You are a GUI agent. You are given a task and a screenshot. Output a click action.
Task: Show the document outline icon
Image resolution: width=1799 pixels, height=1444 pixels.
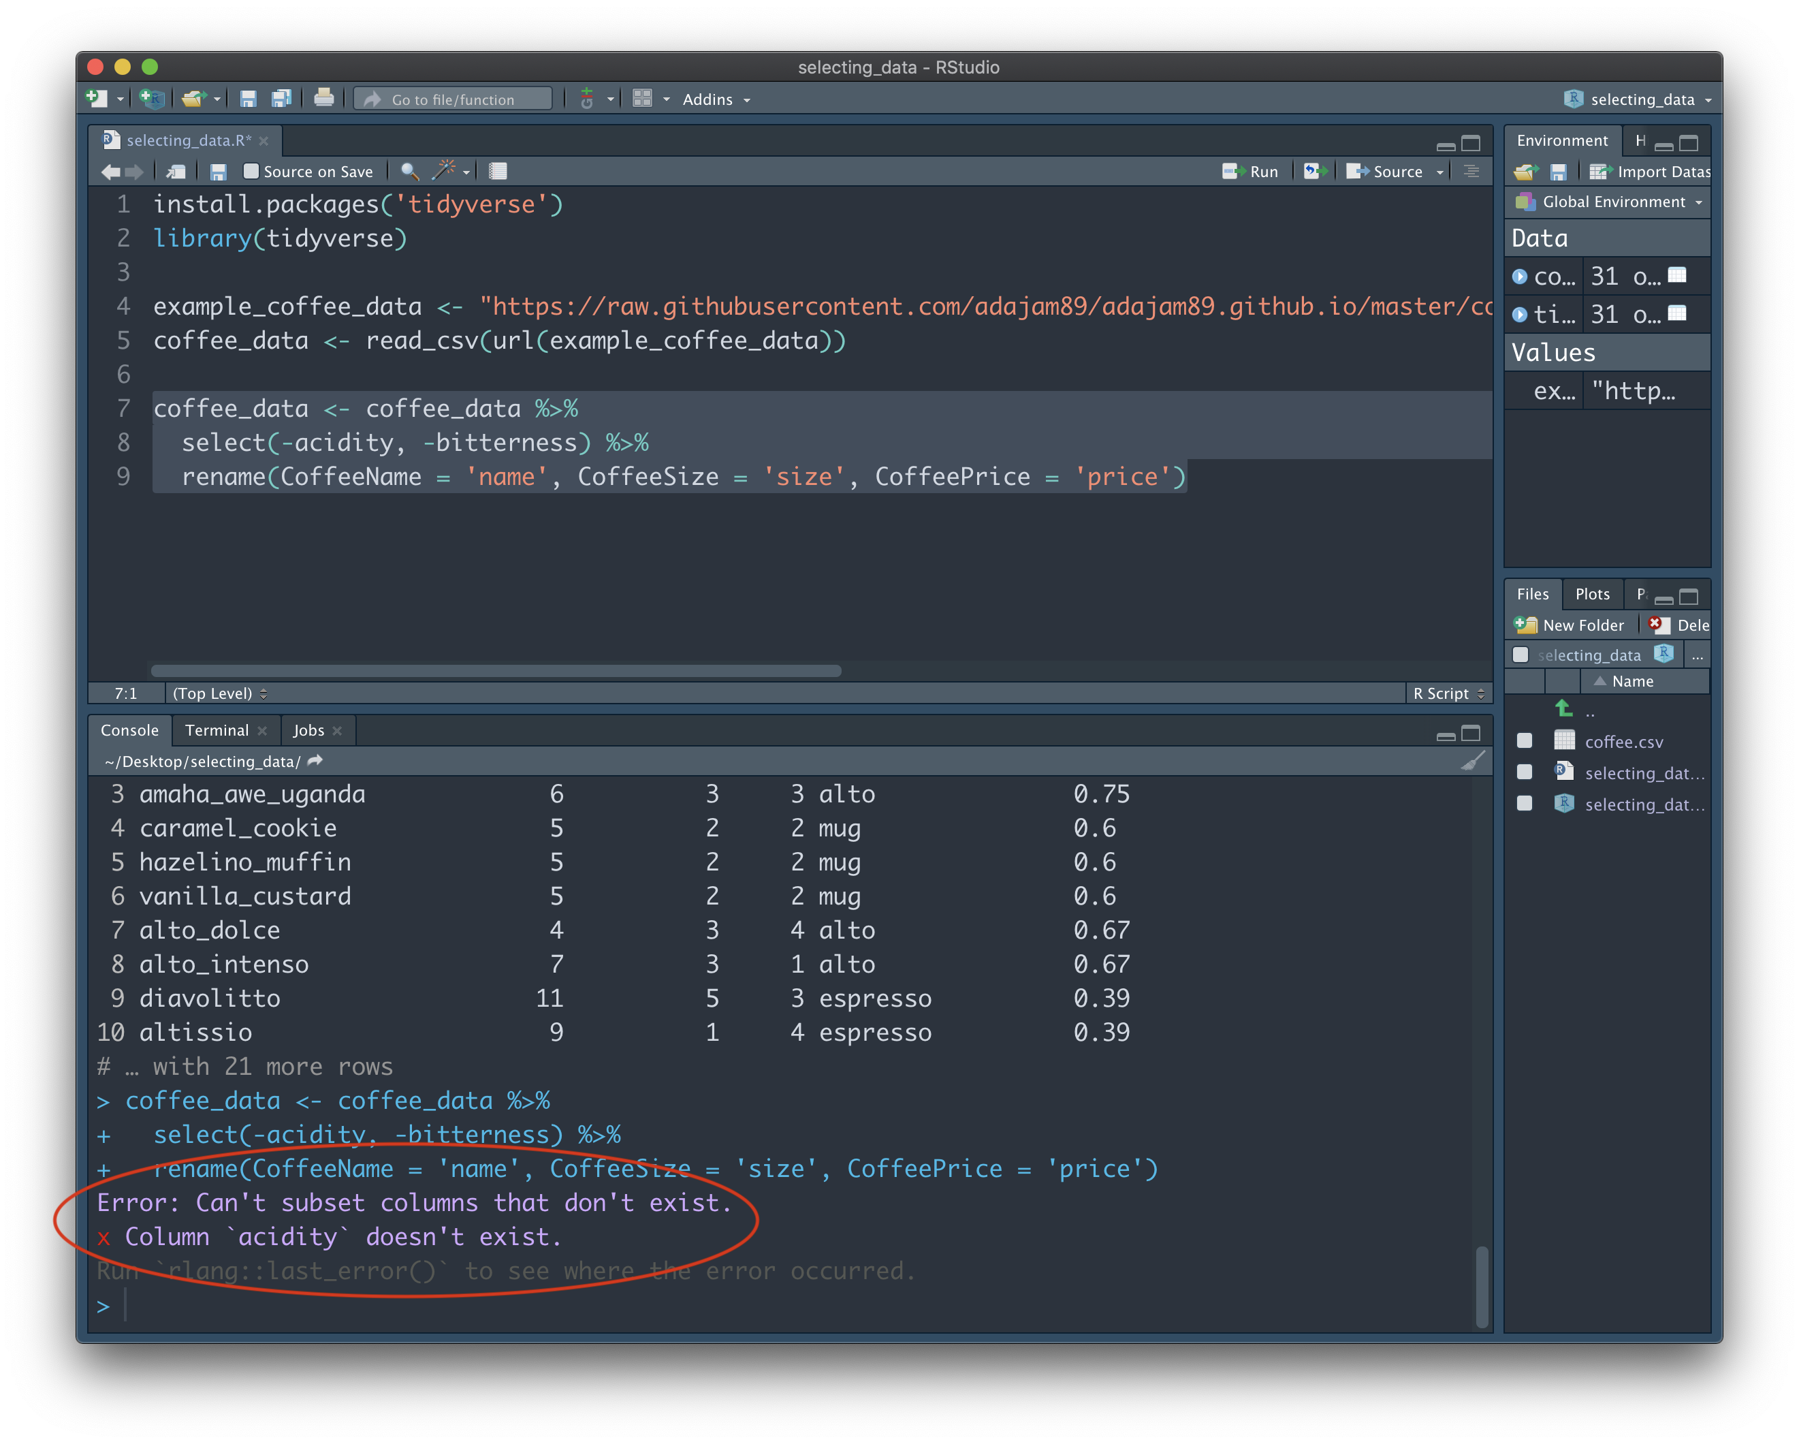pos(1471,171)
